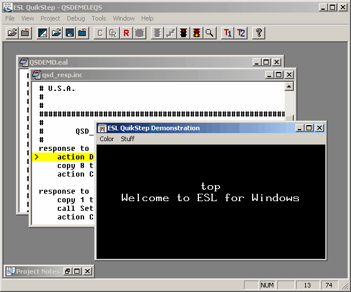The height and width of the screenshot is (292, 351).
Task: Click the 'call Set' code line
Action: pyautogui.click(x=75, y=209)
